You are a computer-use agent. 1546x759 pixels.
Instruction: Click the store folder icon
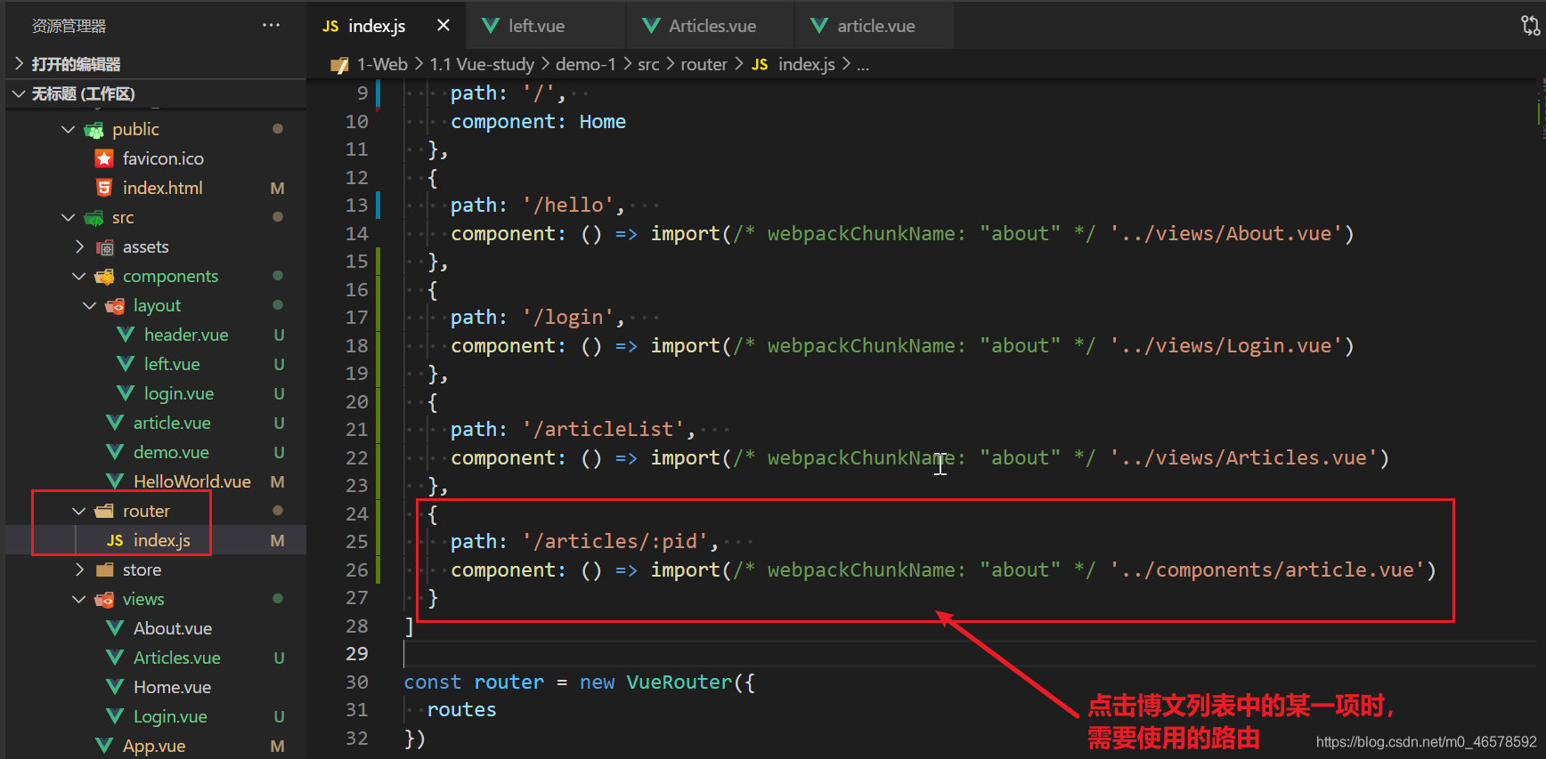(x=104, y=570)
